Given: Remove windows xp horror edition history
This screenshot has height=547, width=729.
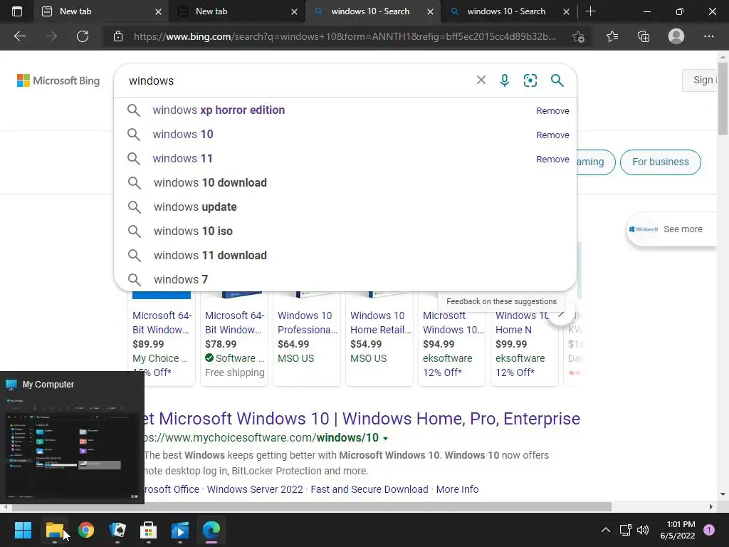Looking at the screenshot, I should point(552,110).
